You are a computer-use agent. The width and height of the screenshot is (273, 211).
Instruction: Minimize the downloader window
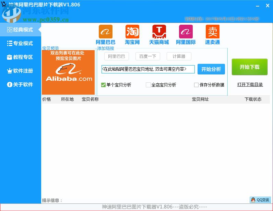[258, 6]
